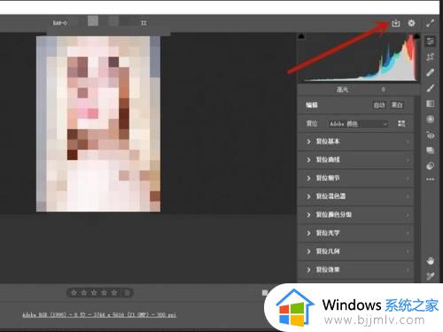
Task: Expand the 几何 (Geometry) panel chevron
Action: (x=308, y=251)
